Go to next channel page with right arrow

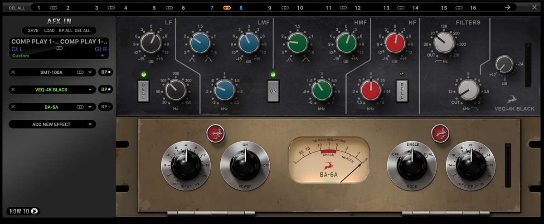tap(508, 7)
